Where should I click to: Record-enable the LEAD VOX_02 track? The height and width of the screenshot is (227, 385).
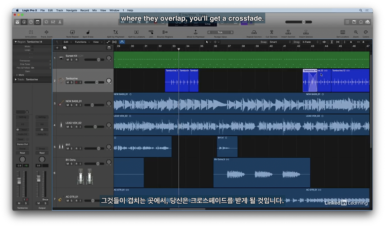(76, 127)
